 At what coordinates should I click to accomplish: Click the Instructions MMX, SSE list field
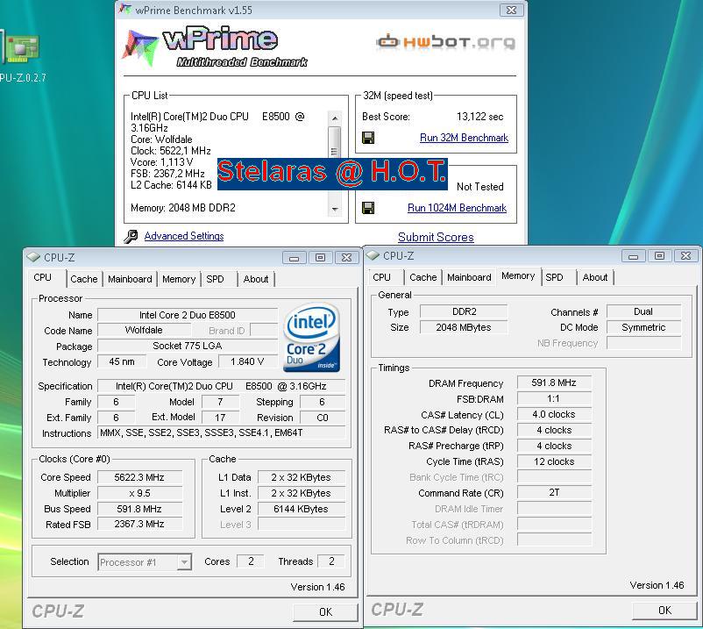(x=222, y=433)
